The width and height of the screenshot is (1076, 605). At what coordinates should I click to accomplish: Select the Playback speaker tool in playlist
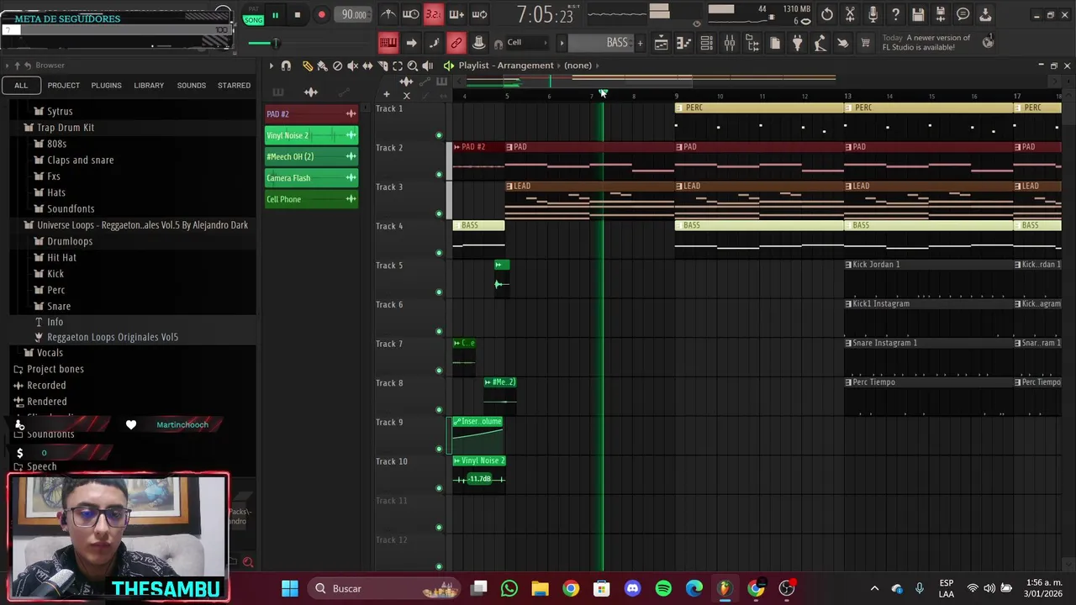pyautogui.click(x=428, y=66)
